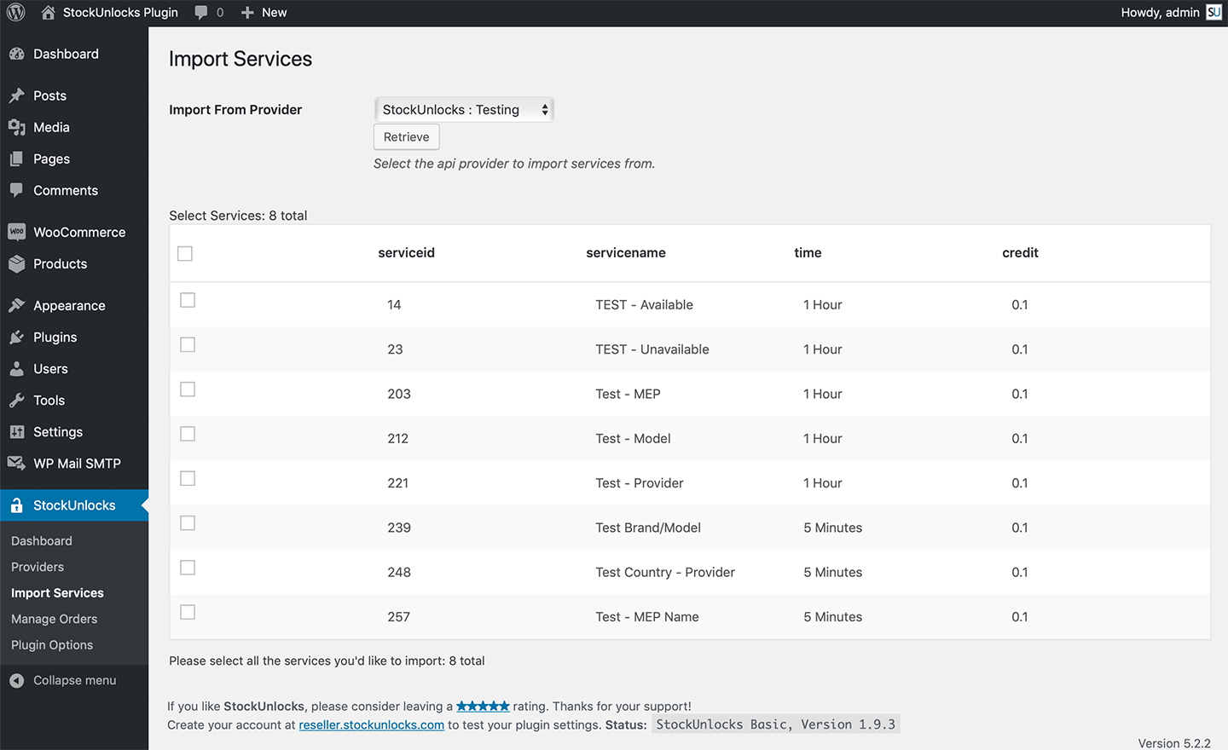The height and width of the screenshot is (750, 1228).
Task: Open the comments bubble icon in admin bar
Action: click(x=201, y=13)
